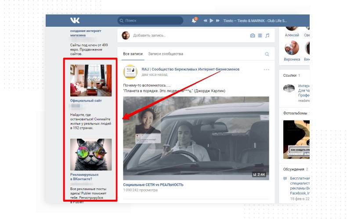Screen dimensions: 347x219
Task: Click the Сайты под ключ ad text
Action: 89,49
